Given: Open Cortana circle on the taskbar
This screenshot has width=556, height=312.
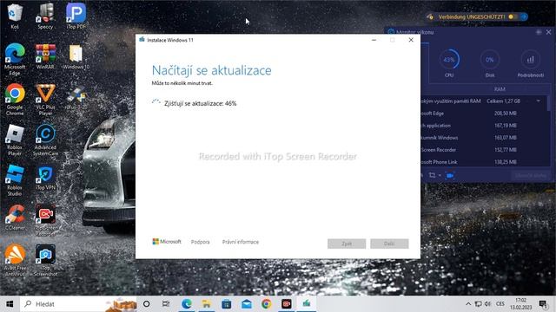Looking at the screenshot, I should [146, 304].
